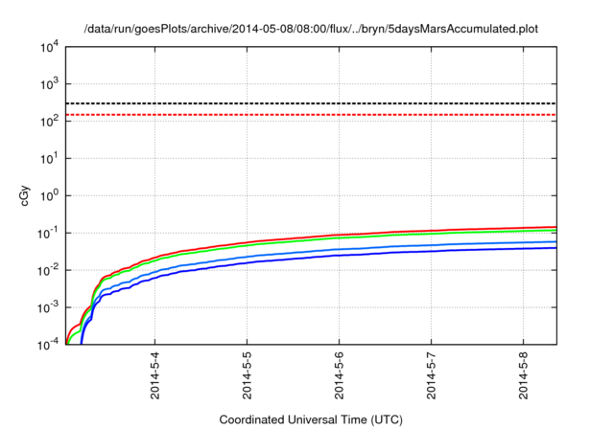Click the 10^-1 y-axis tick label
Image resolution: width=614 pixels, height=429 pixels.
(x=48, y=233)
